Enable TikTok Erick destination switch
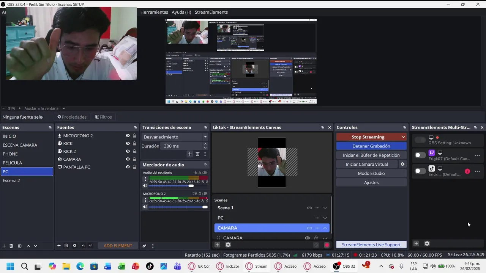486x273 pixels. pos(420,171)
